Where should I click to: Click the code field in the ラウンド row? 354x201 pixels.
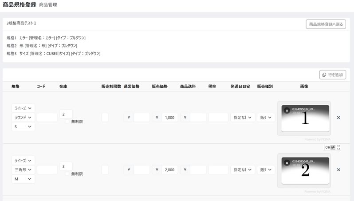pyautogui.click(x=47, y=118)
